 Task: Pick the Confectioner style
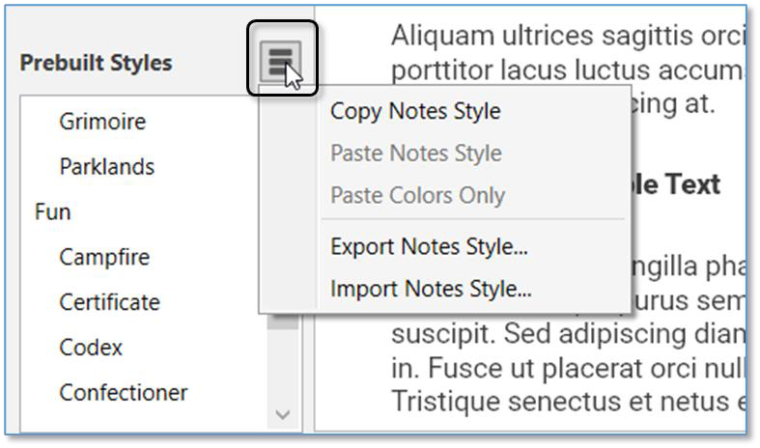(123, 392)
